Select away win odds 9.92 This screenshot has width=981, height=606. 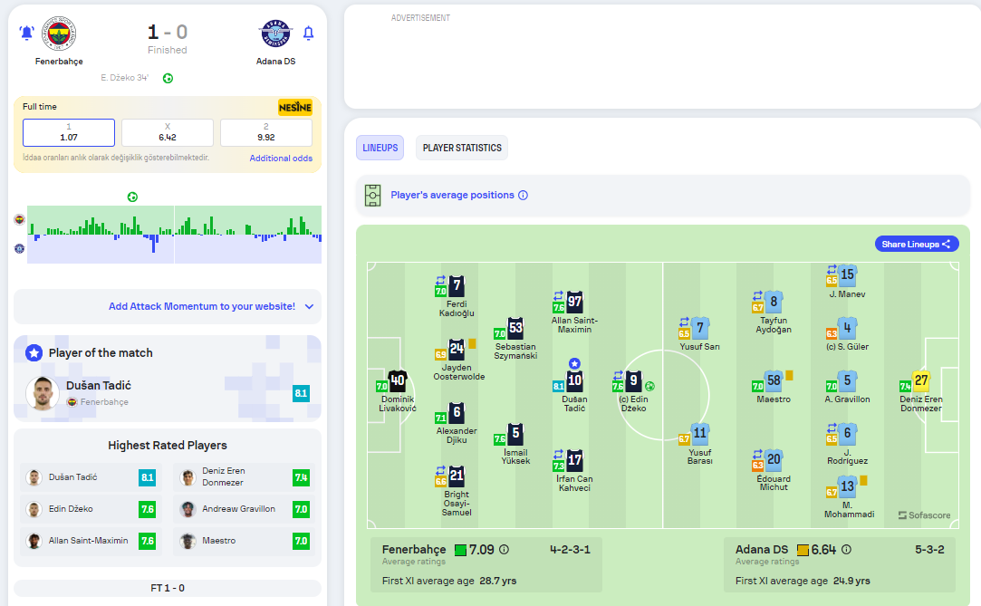(x=266, y=132)
